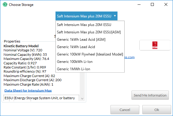The width and height of the screenshot is (173, 116).
Task: Click the Maximum Charge Rate (A/Ah): 1 line
Action: (x=28, y=84)
